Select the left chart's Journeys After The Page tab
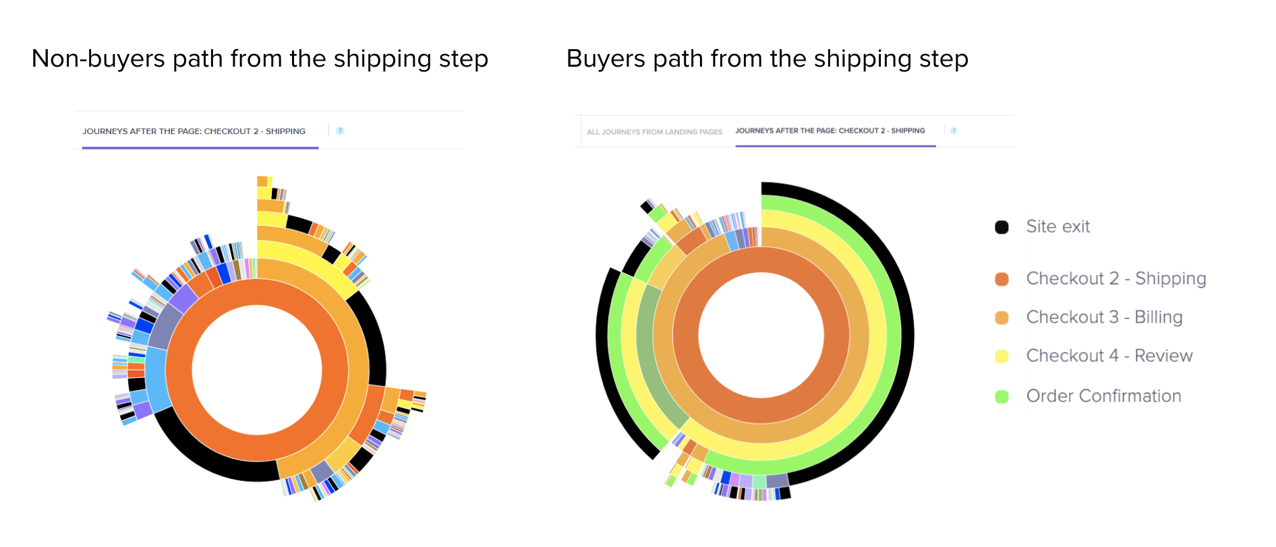This screenshot has width=1276, height=547. [x=194, y=131]
